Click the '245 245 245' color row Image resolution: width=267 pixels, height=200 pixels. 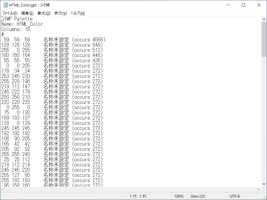[x=52, y=128]
